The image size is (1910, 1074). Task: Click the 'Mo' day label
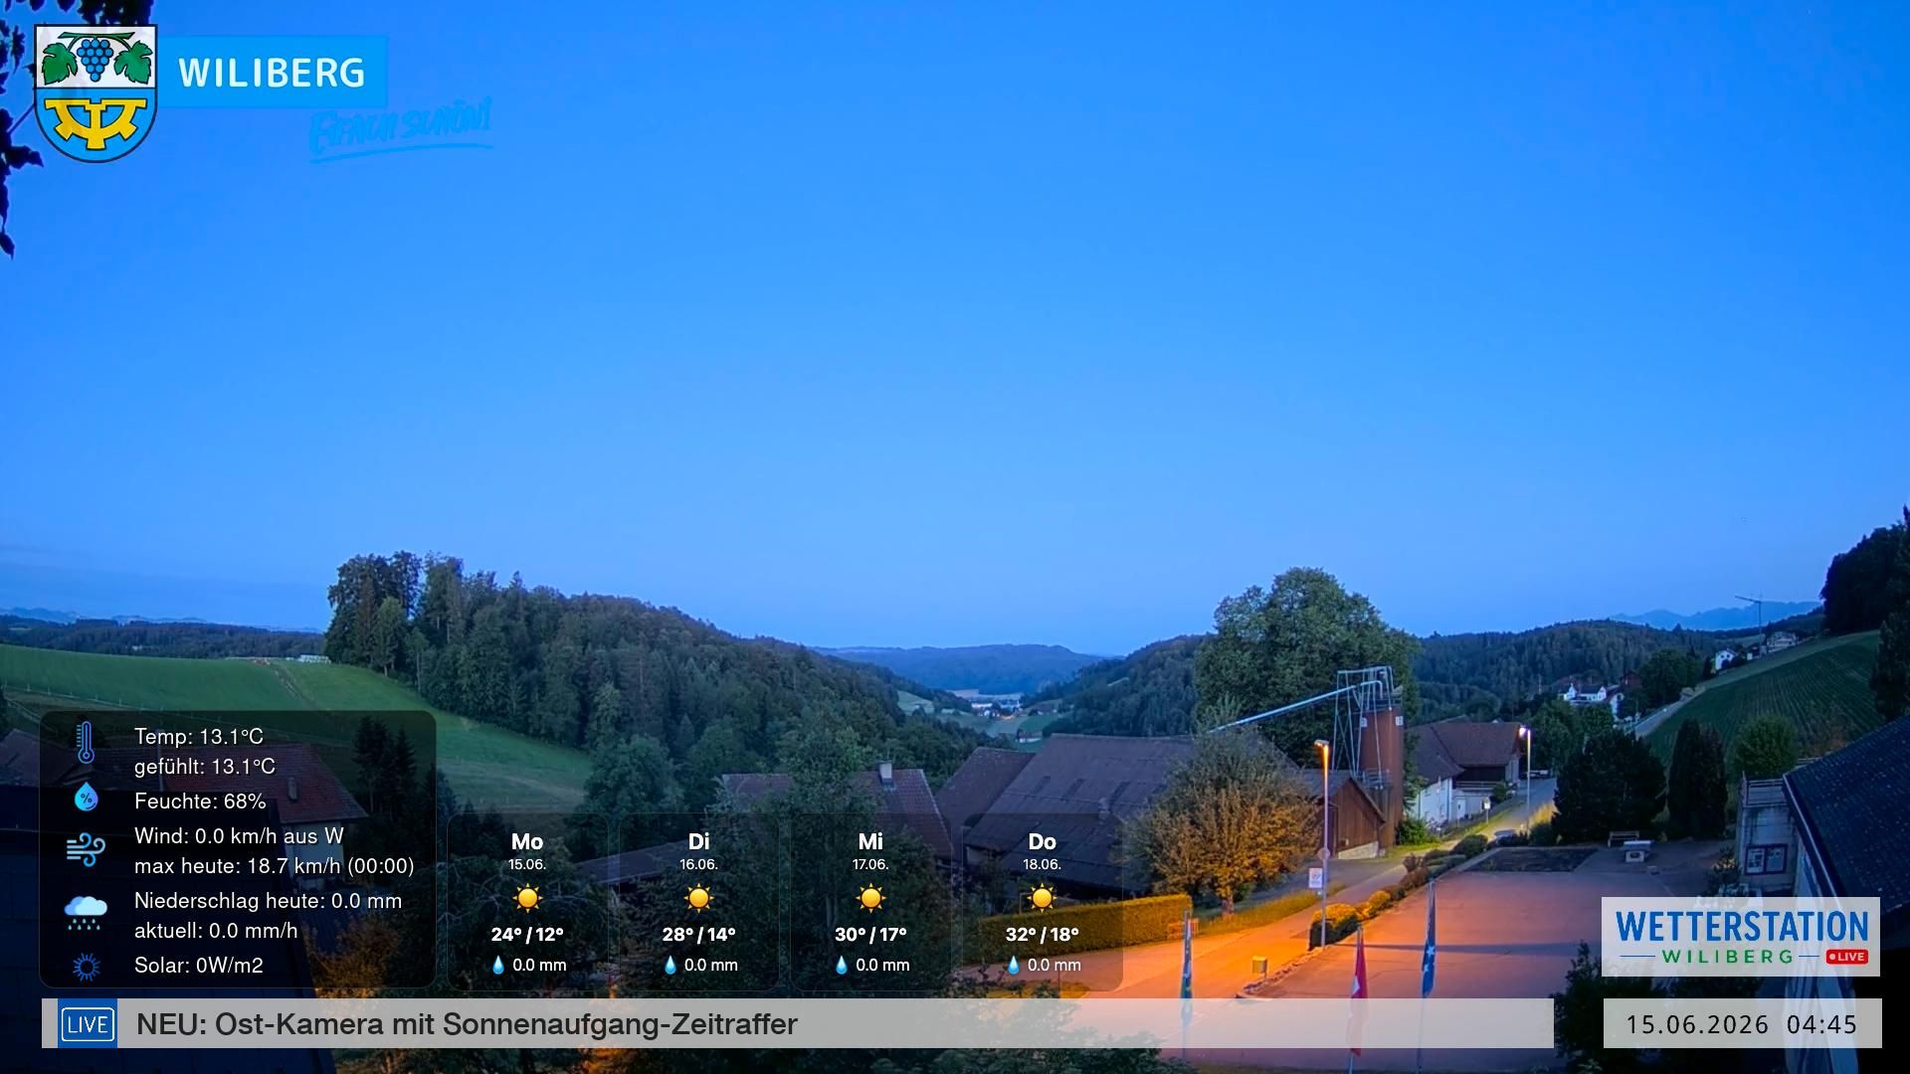pyautogui.click(x=527, y=842)
